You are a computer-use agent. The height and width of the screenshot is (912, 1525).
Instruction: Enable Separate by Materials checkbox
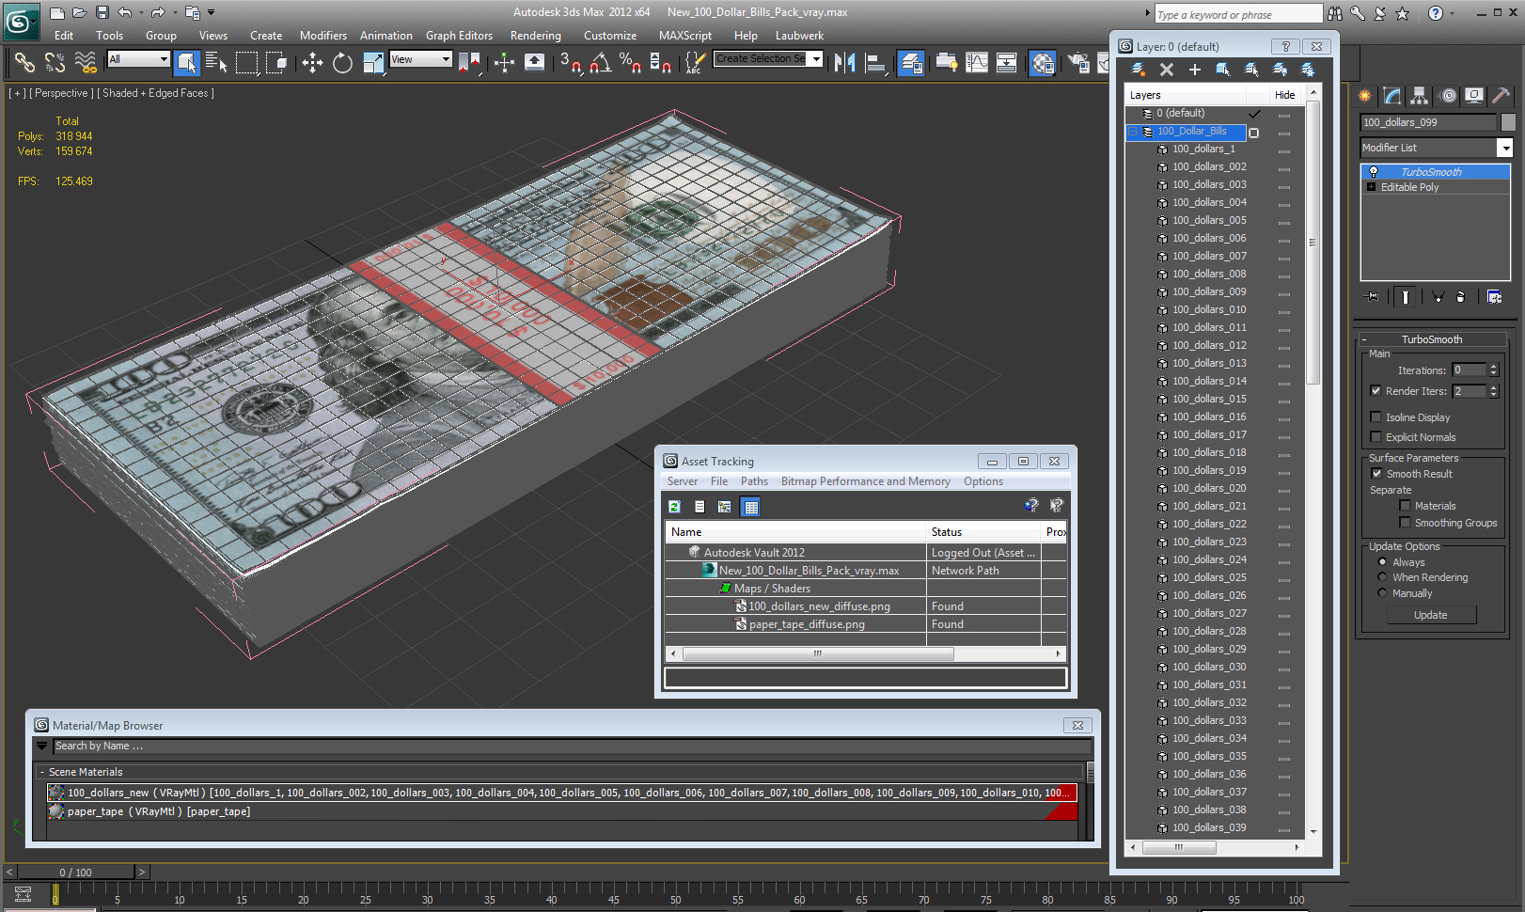coord(1405,506)
